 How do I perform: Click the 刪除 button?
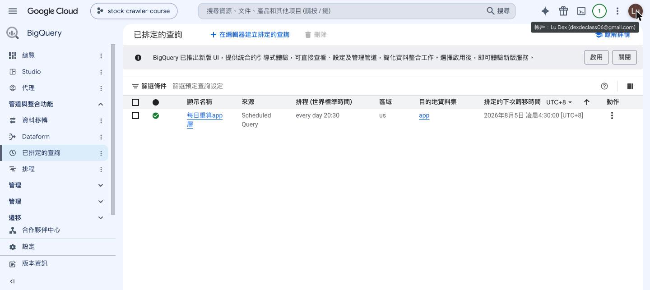click(x=316, y=35)
